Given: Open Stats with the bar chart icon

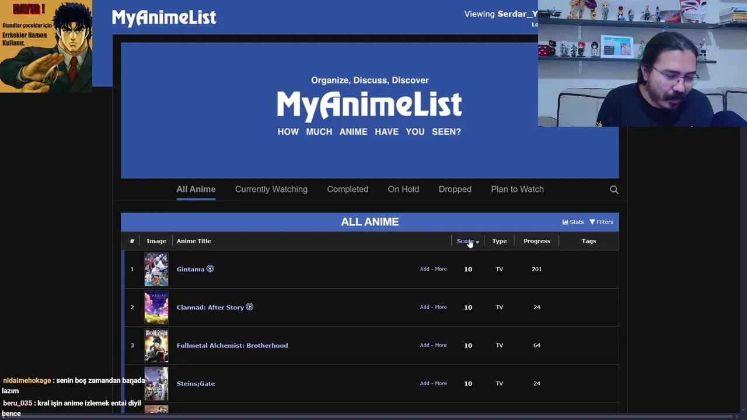Looking at the screenshot, I should click(x=573, y=222).
